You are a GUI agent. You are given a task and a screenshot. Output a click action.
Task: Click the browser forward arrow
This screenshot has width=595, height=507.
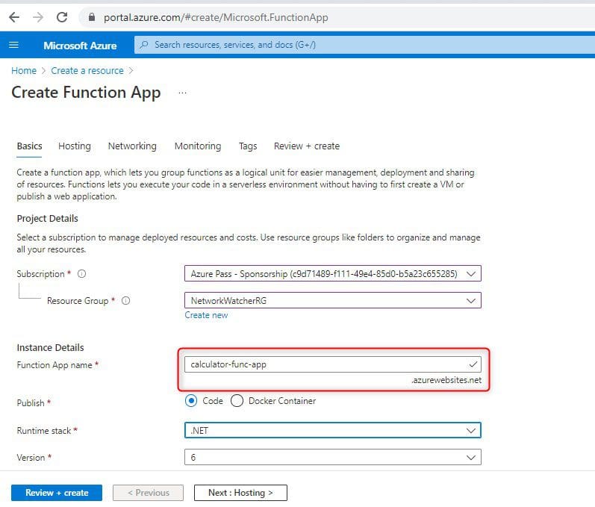pyautogui.click(x=38, y=17)
